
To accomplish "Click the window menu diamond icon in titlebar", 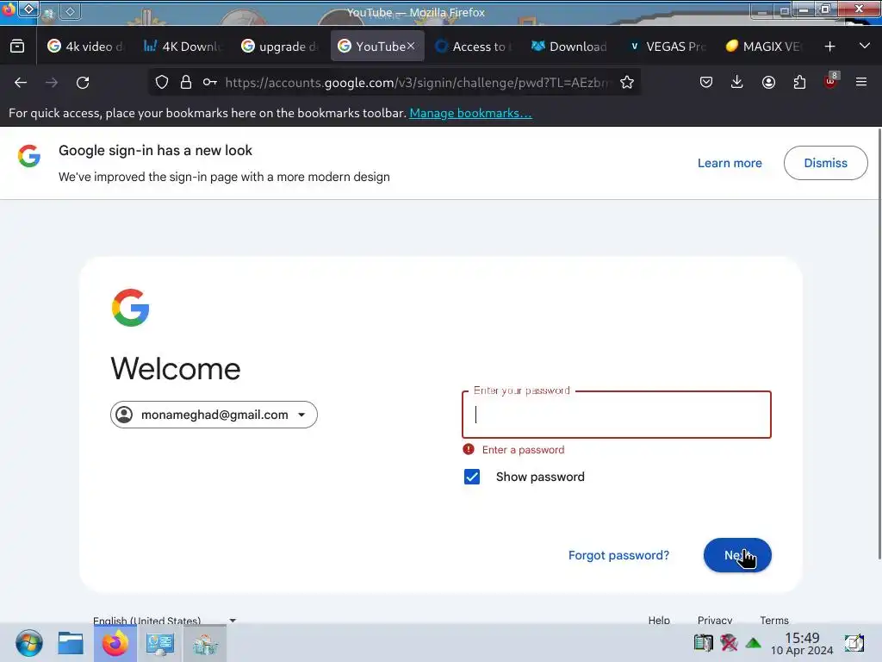I will pos(29,9).
